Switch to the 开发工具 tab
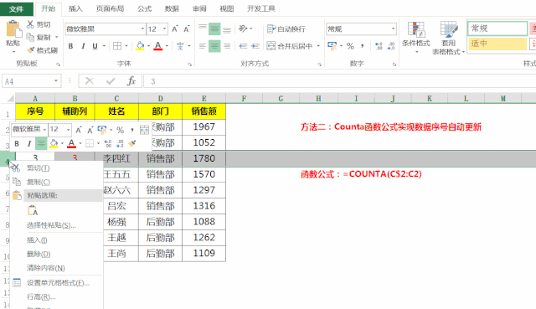 261,9
